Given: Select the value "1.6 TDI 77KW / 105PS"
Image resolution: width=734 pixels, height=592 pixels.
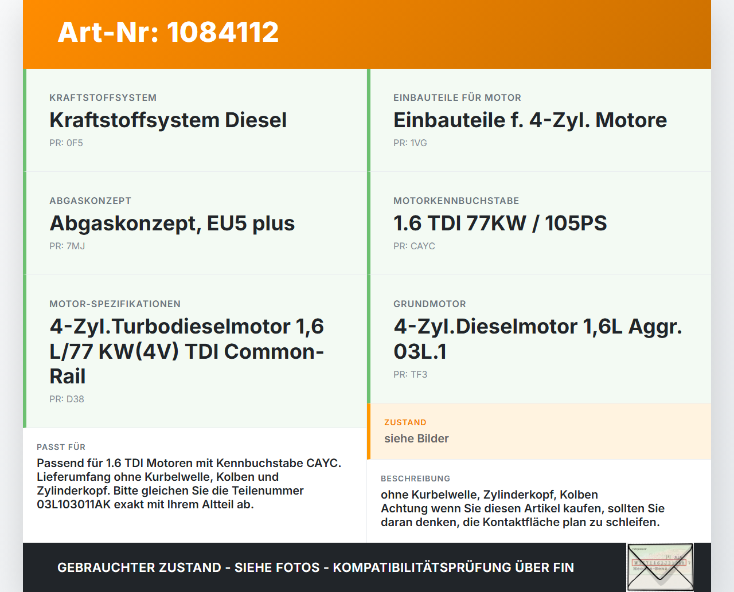Looking at the screenshot, I should click(500, 223).
